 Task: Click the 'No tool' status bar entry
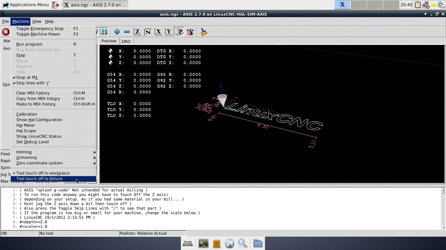(x=78, y=233)
